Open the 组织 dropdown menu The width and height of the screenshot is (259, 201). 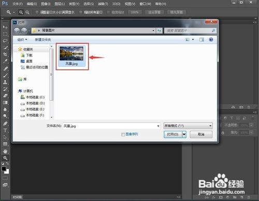click(x=22, y=40)
